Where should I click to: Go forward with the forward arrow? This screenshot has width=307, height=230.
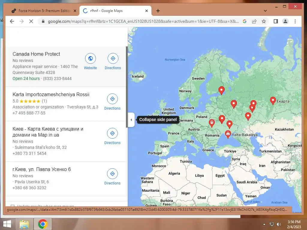(22, 21)
